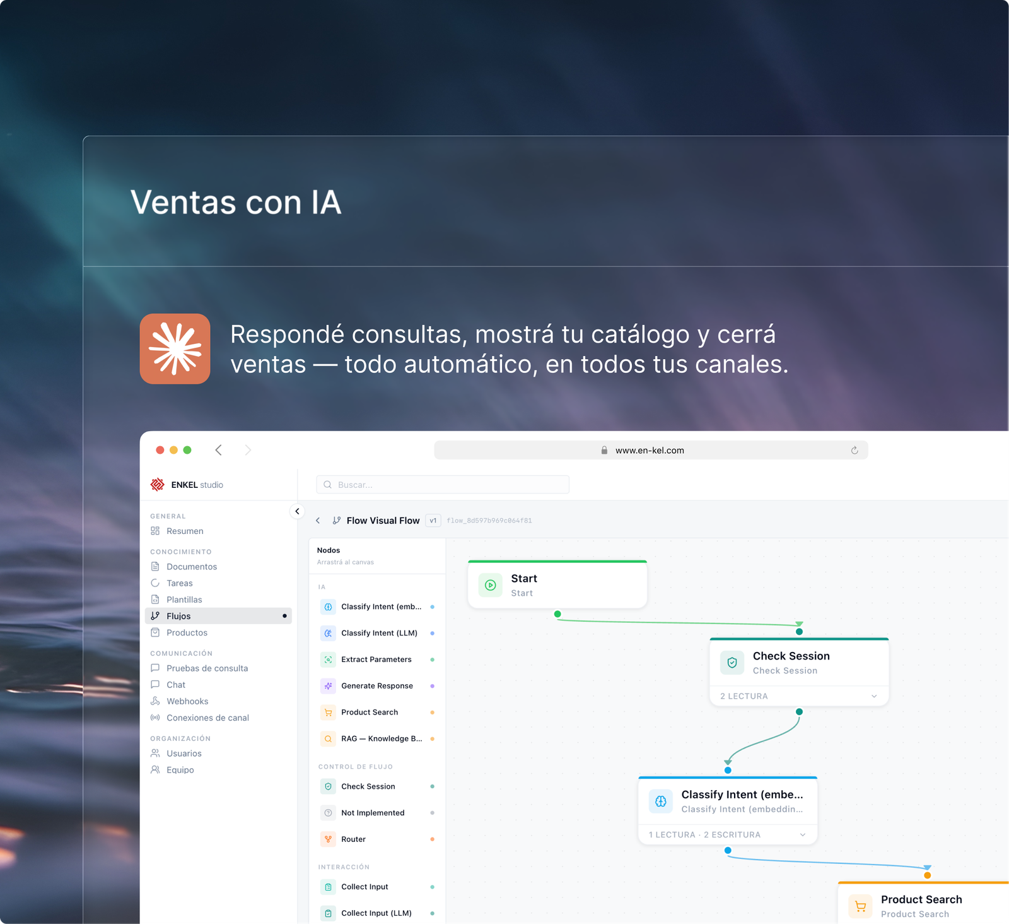Open Productos from the sidebar
Image resolution: width=1009 pixels, height=924 pixels.
coord(186,632)
